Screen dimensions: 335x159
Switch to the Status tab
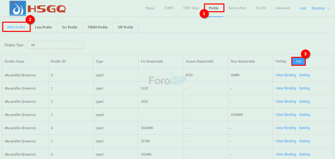point(150,8)
